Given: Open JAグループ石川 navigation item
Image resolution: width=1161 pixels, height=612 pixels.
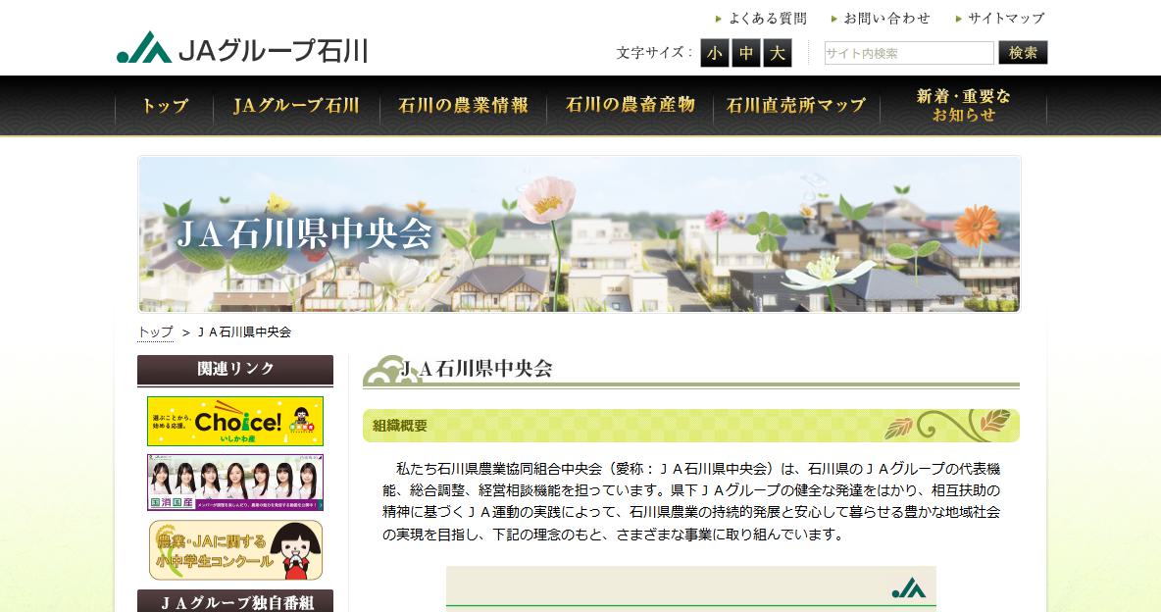Looking at the screenshot, I should pyautogui.click(x=296, y=105).
